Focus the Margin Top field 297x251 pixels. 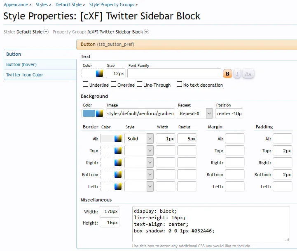(x=235, y=151)
